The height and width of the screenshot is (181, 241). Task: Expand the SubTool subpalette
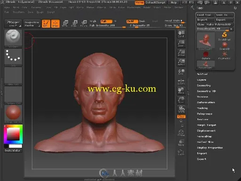point(202,74)
